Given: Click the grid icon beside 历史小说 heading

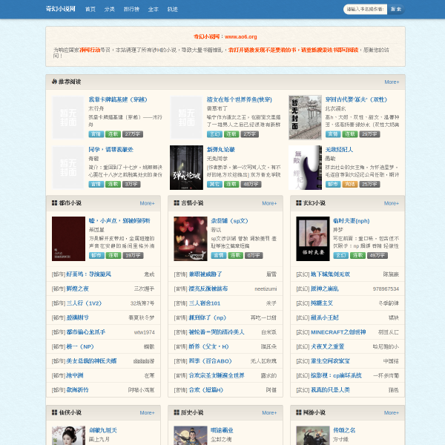Looking at the screenshot, I should click(x=177, y=412).
